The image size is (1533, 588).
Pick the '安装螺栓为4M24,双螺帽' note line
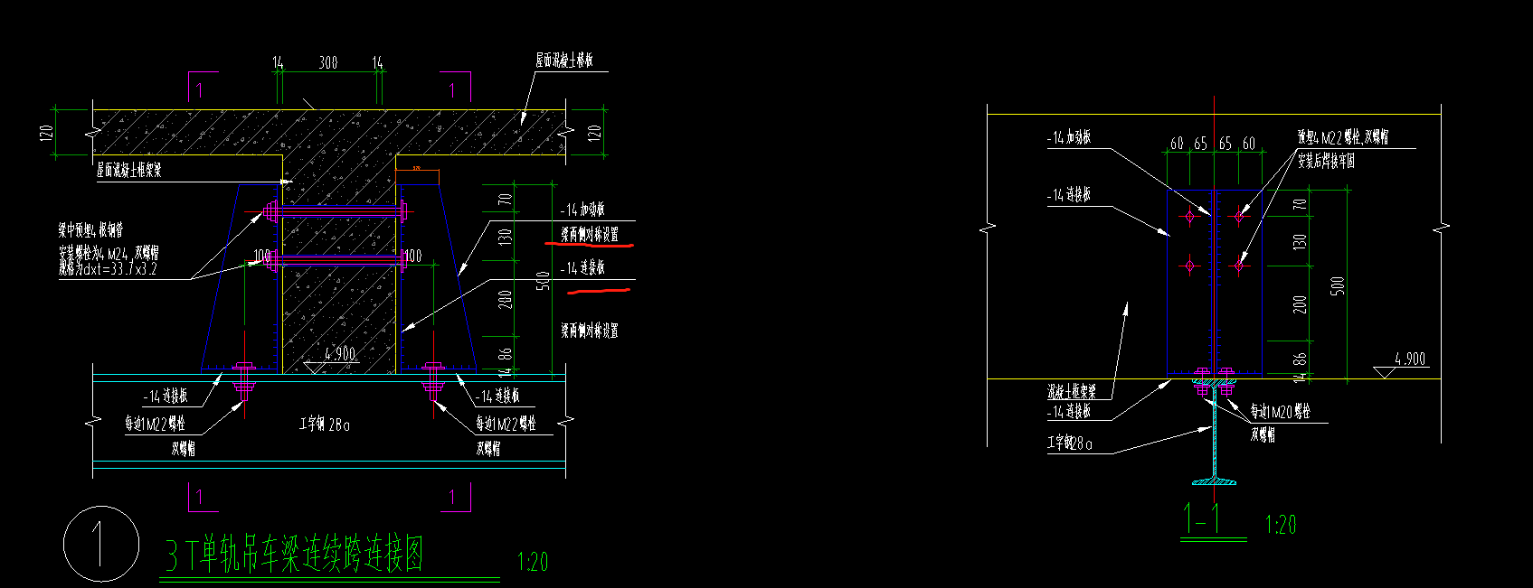(x=109, y=253)
